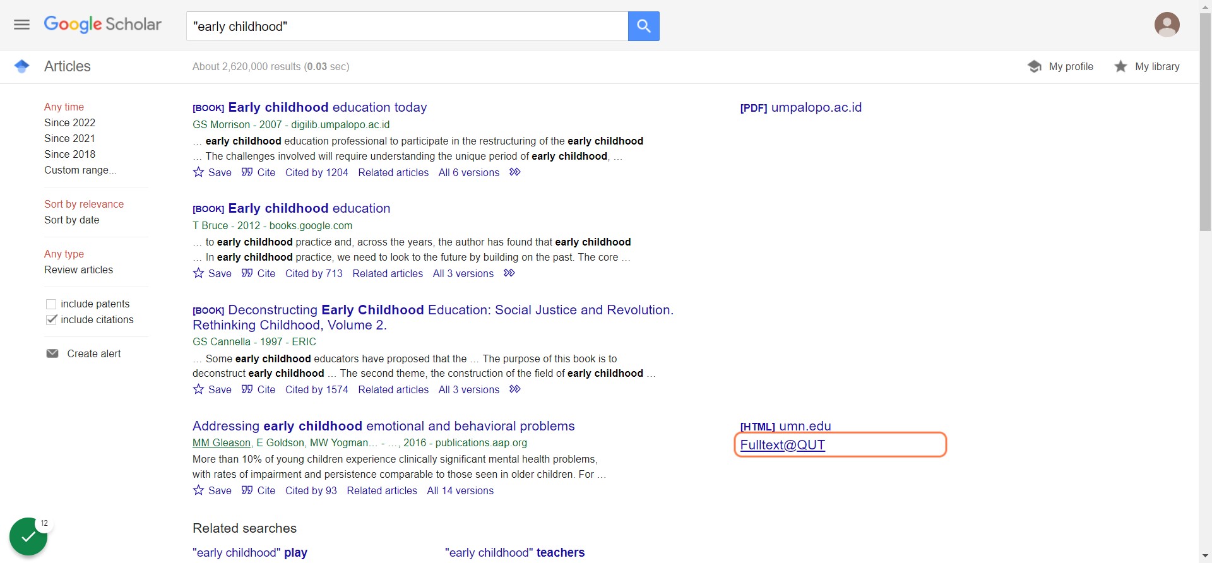This screenshot has width=1212, height=563.
Task: Click the search query input field
Action: (407, 26)
